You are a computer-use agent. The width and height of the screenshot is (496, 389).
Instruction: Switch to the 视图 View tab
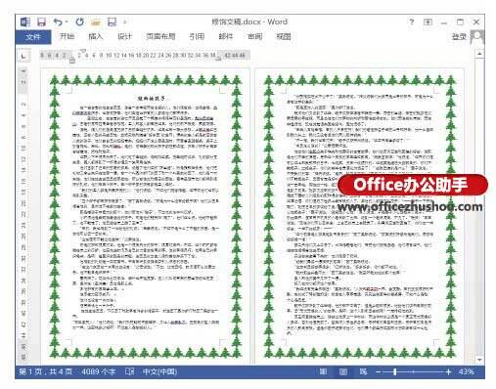point(284,36)
